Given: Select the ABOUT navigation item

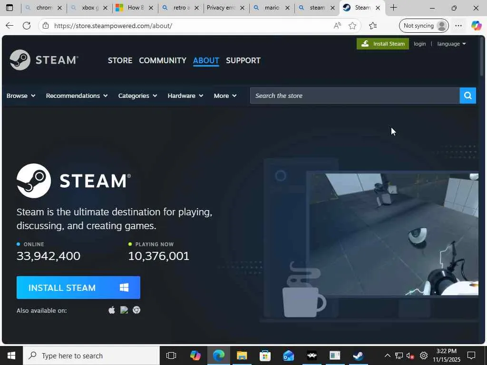Looking at the screenshot, I should point(206,60).
